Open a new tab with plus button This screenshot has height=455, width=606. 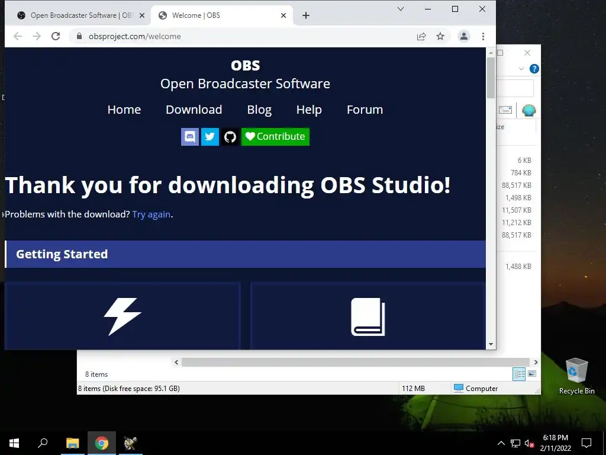tap(306, 15)
